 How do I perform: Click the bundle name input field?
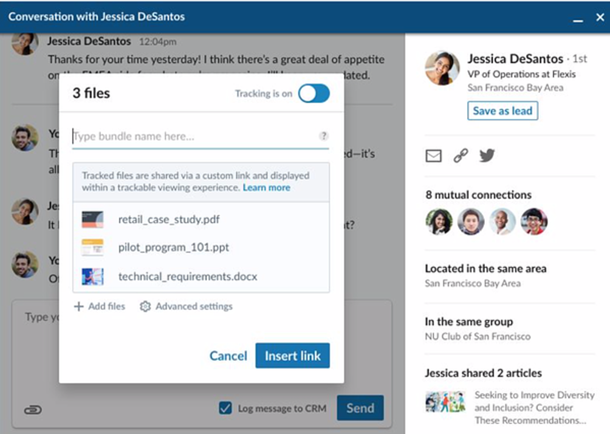click(x=182, y=136)
